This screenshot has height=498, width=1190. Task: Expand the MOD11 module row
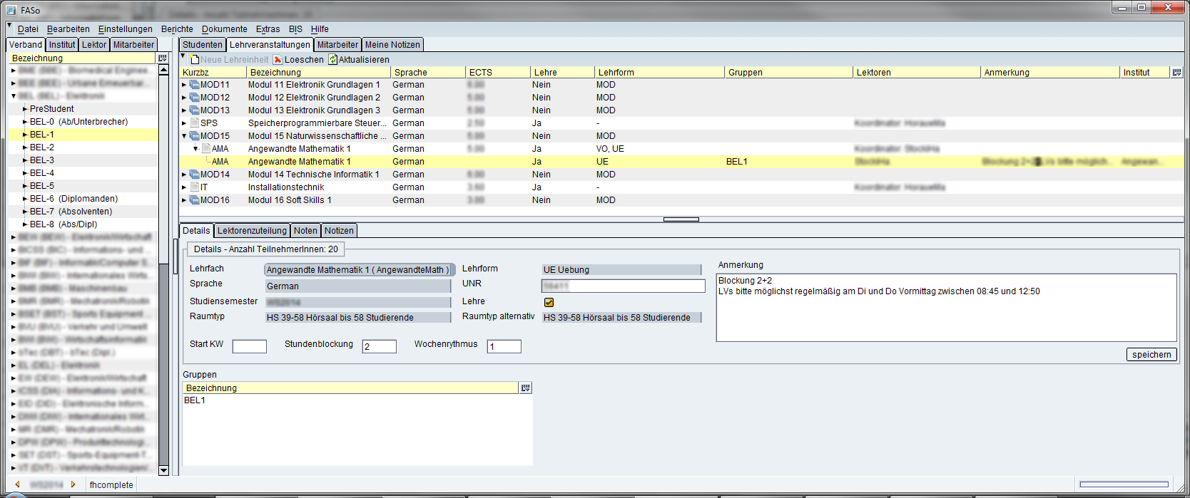click(x=184, y=85)
